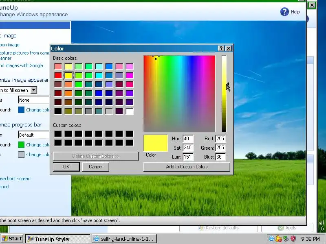326x244 pixels.
Task: Click capture pictures from camera link
Action: (24, 55)
